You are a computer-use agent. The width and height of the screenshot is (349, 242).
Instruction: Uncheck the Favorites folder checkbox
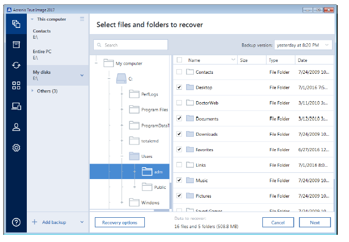click(179, 149)
